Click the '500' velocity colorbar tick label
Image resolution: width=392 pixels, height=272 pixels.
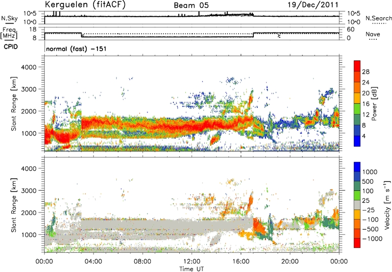(x=368, y=181)
